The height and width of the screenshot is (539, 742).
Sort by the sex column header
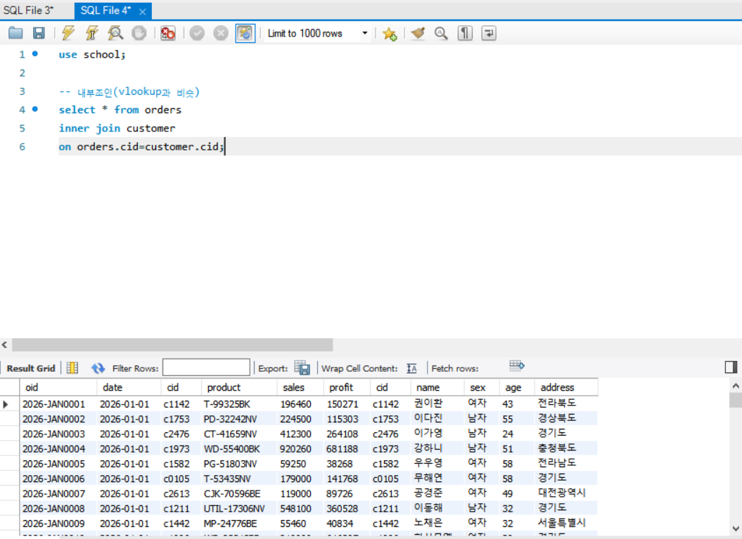482,387
